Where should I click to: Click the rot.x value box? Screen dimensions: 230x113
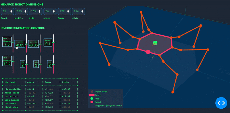coord(22,64)
